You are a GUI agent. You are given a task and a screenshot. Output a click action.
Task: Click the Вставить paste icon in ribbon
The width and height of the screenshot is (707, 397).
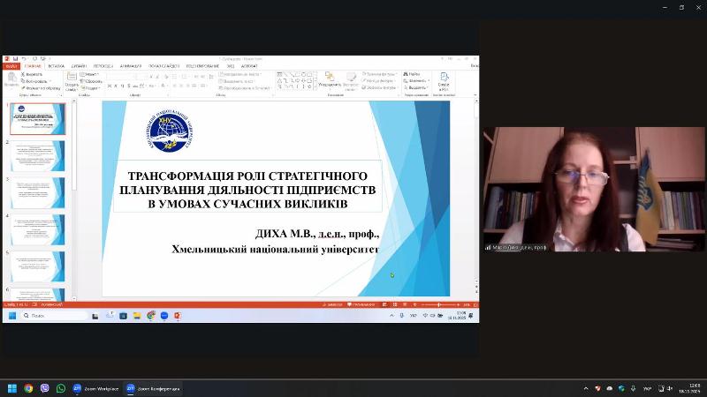[x=11, y=79]
